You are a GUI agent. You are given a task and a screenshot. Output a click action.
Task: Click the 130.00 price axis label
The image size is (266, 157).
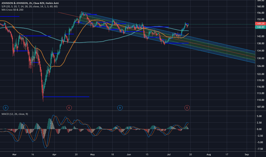[260, 58]
